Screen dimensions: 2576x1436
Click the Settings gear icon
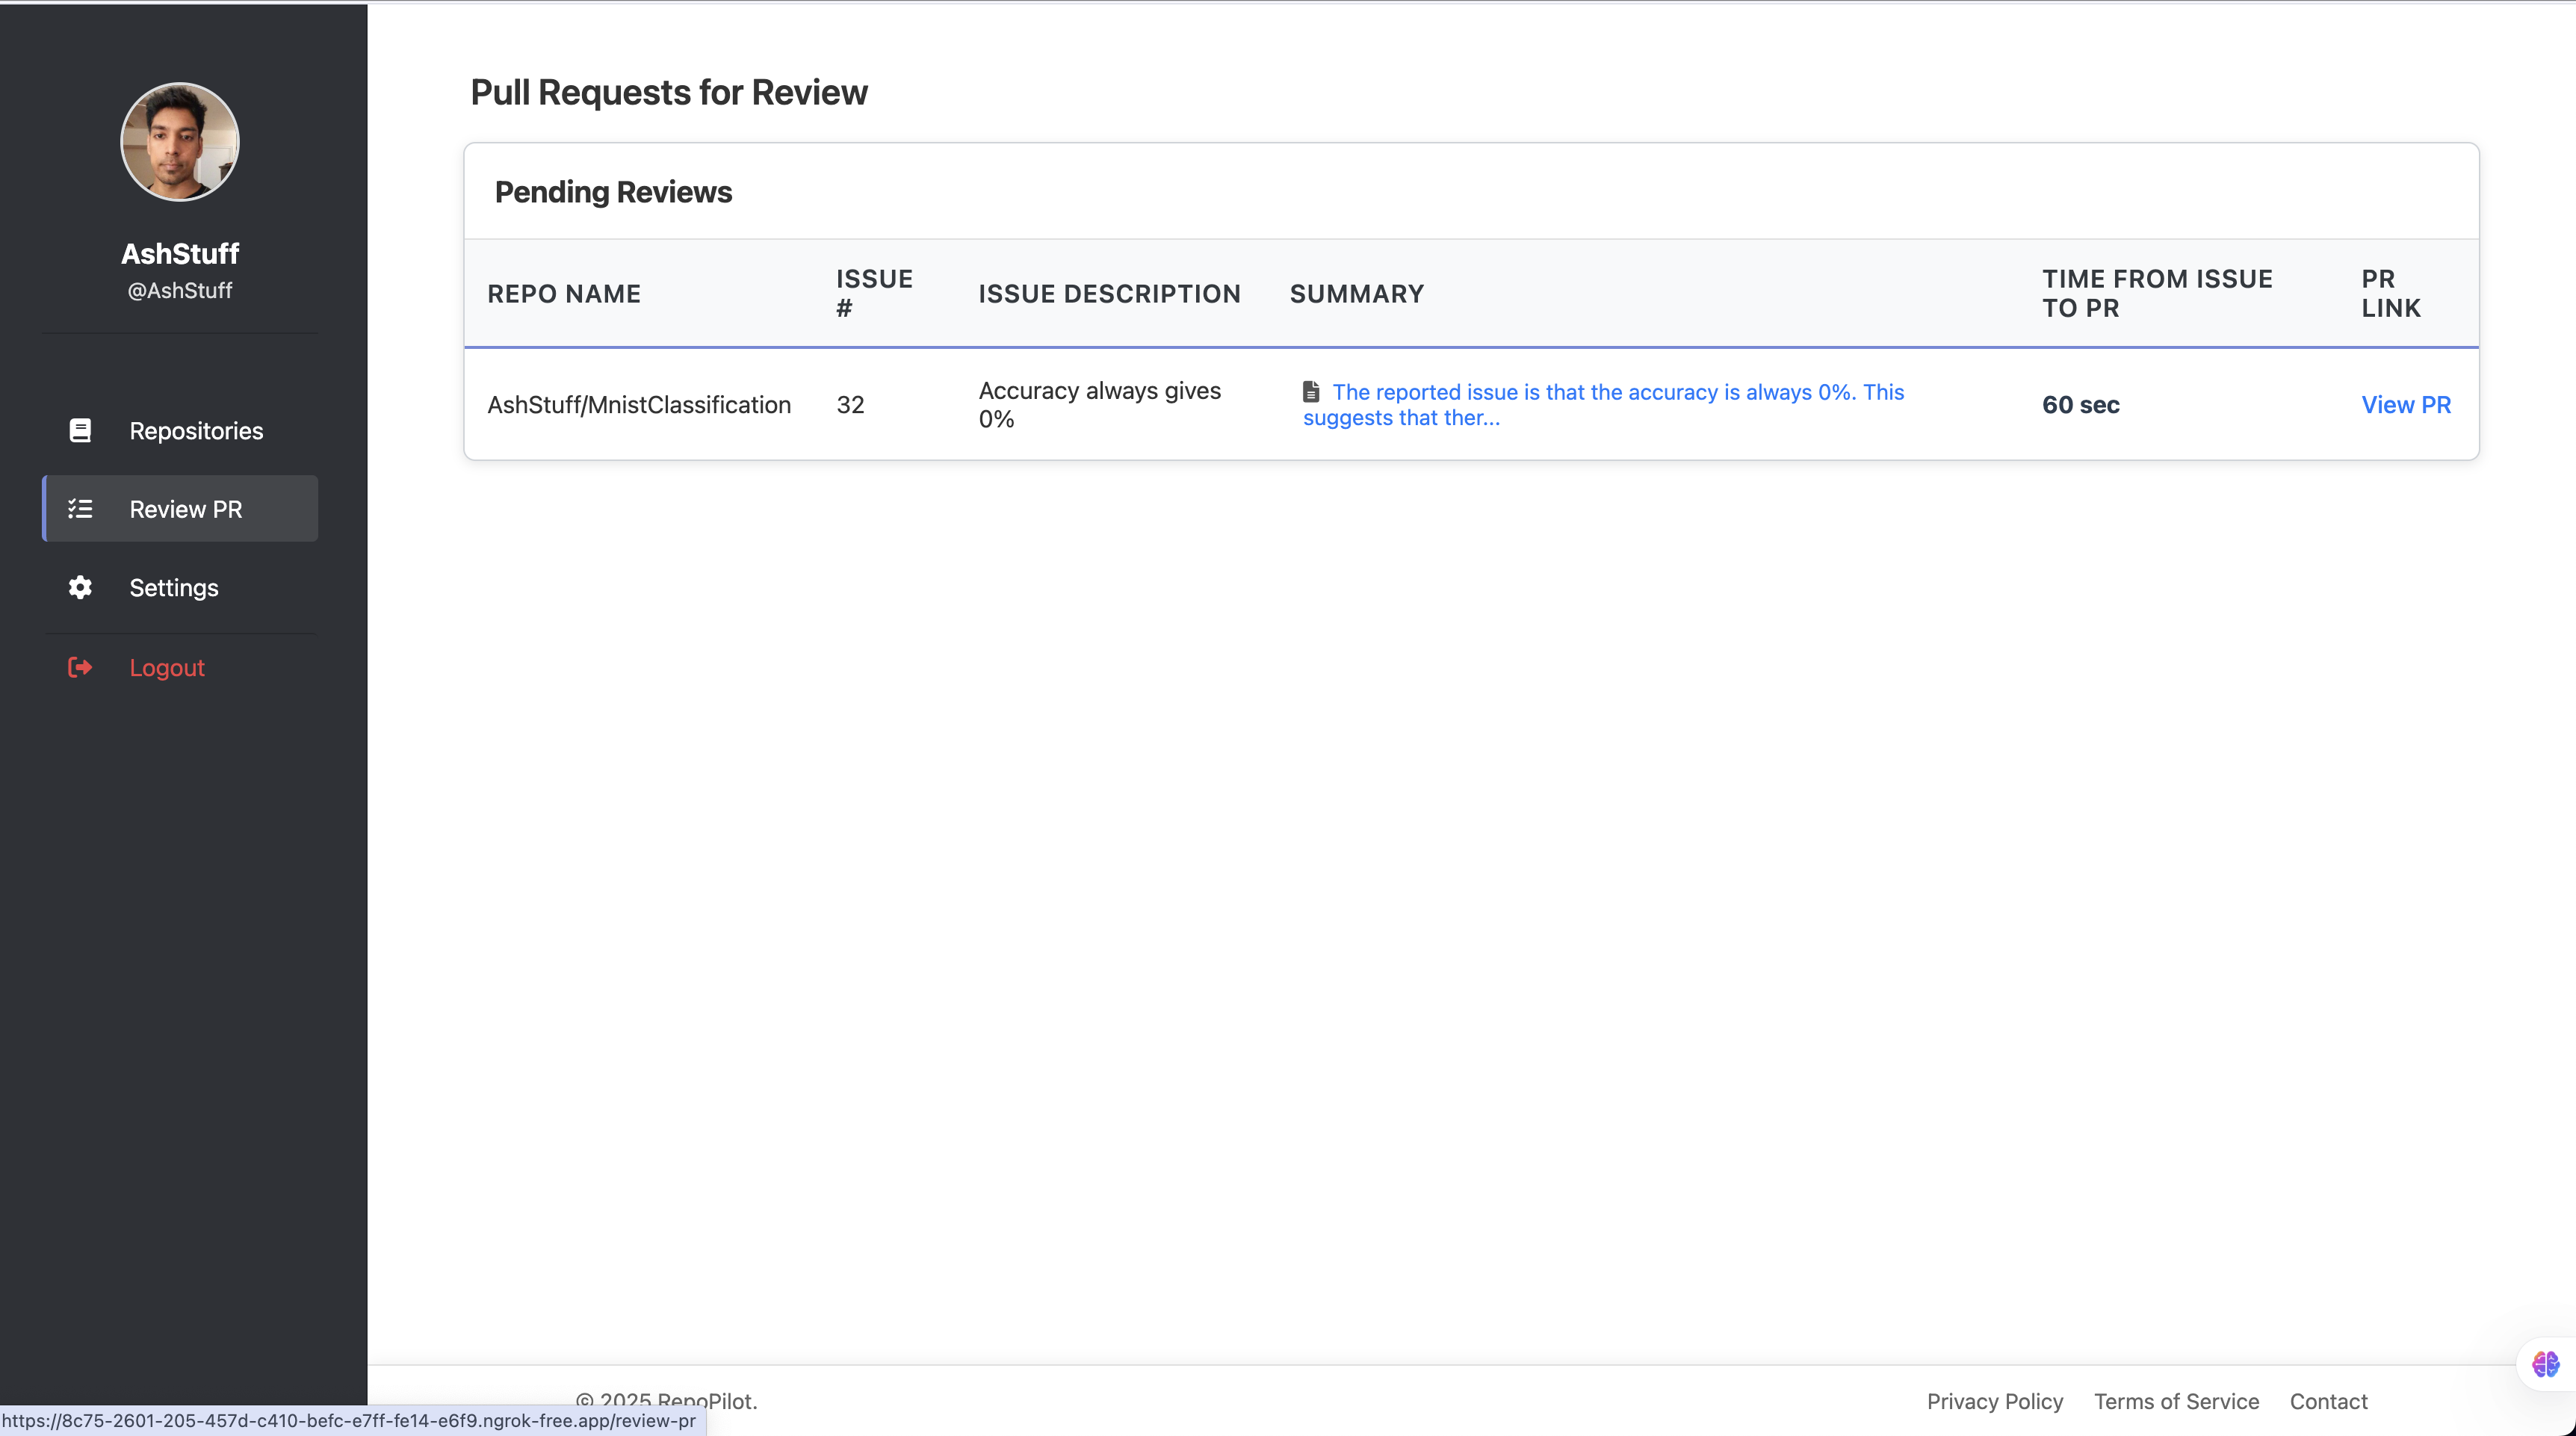click(80, 587)
